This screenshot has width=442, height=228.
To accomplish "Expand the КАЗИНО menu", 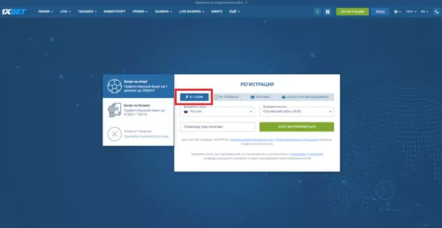I will coord(163,12).
